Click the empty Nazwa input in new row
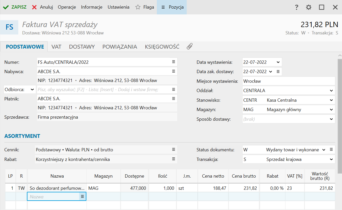Viewport: 342px width, 210px height. point(53,196)
